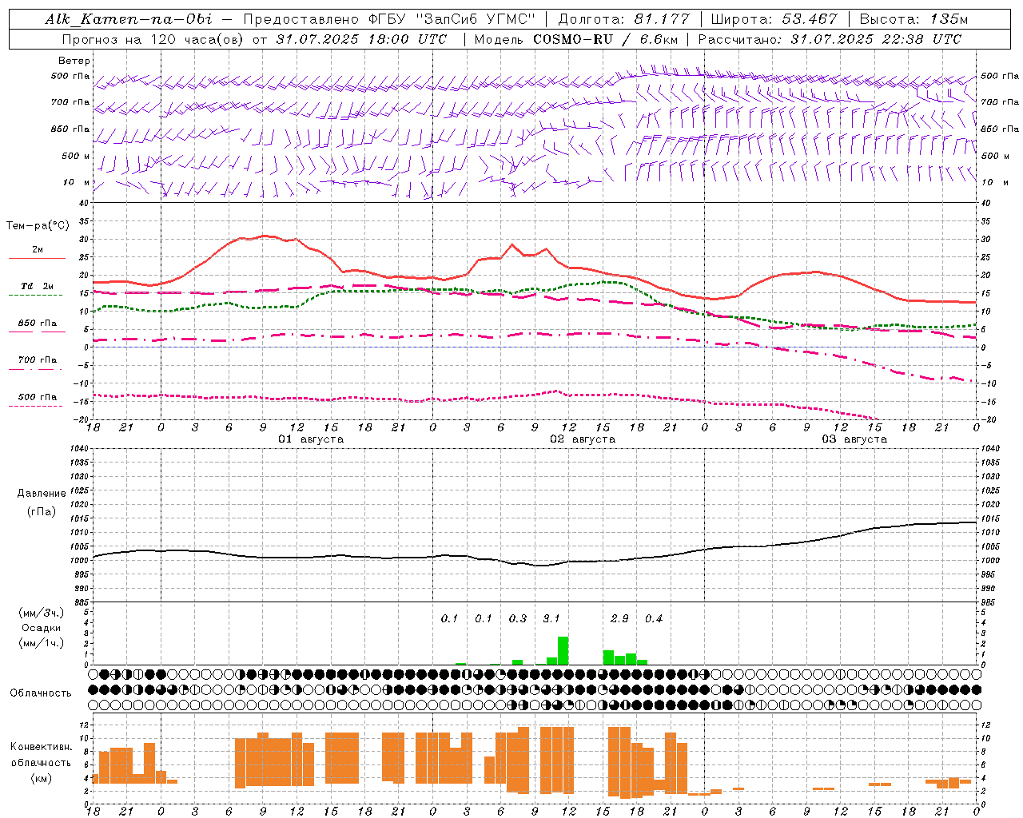The height and width of the screenshot is (818, 1023).
Task: Click the Осадки precipitation panel label
Action: pyautogui.click(x=41, y=628)
